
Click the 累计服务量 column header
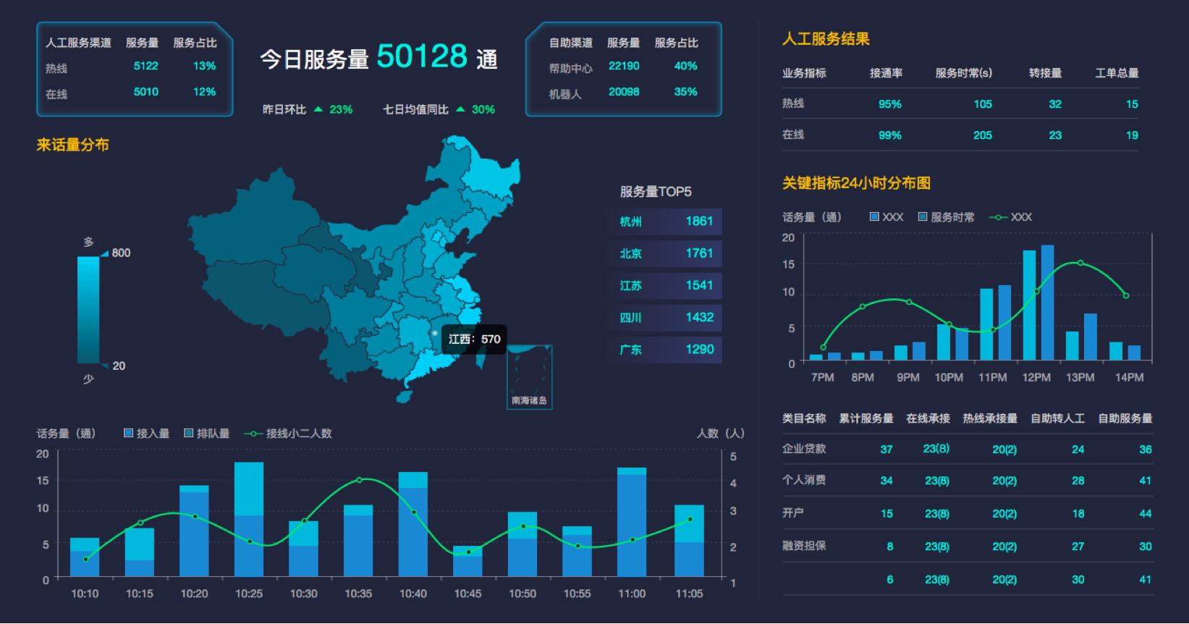(x=866, y=418)
